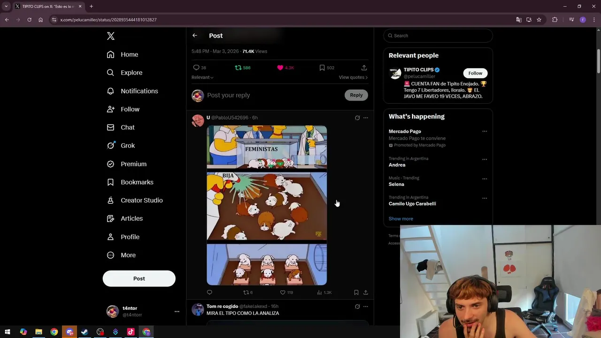This screenshot has width=601, height=338.
Task: Open the Chrome extensions puzzle icon
Action: click(555, 20)
